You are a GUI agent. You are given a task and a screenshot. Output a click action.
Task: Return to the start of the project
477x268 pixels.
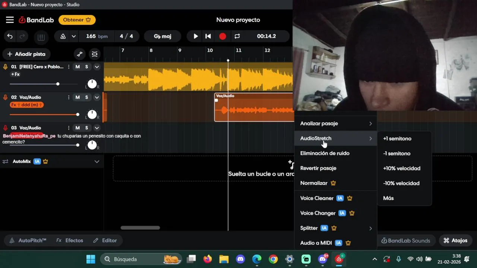(208, 36)
